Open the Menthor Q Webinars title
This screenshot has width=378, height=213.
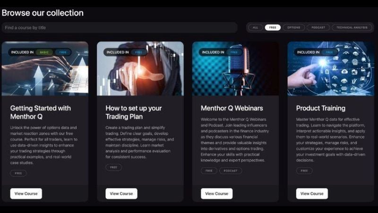click(232, 108)
